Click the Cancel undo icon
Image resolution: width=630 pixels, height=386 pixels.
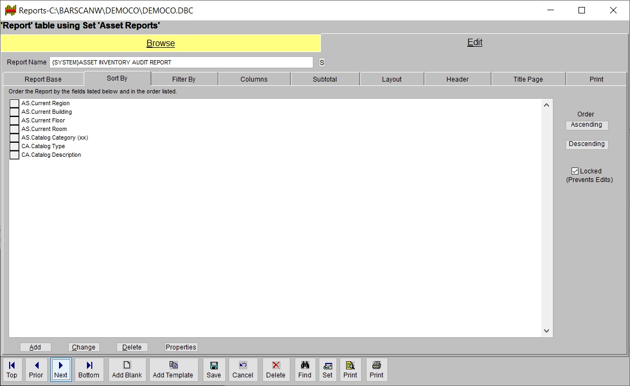243,369
